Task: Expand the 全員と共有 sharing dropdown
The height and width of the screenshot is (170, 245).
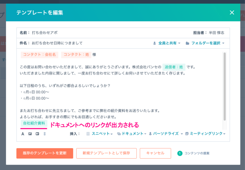Action: (169, 43)
